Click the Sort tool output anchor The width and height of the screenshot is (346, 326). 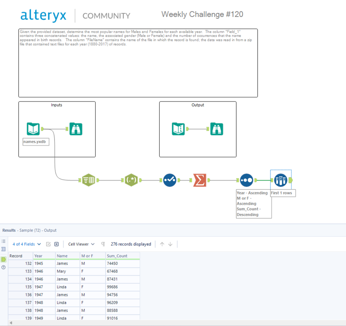[256, 180]
